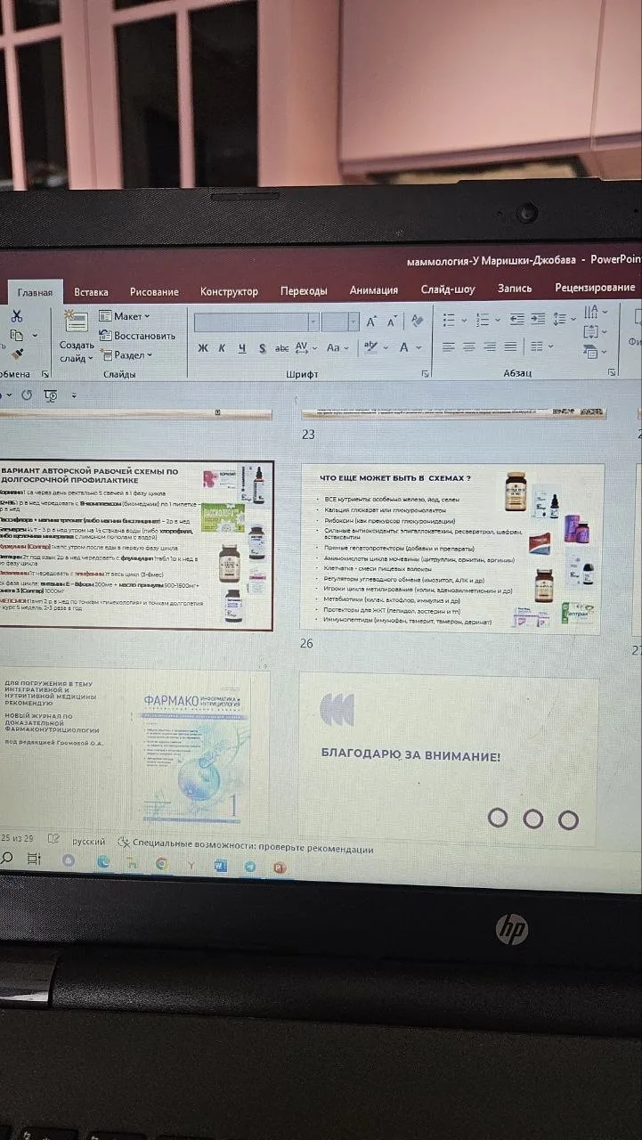
Task: Justify text in paragraph group
Action: [510, 346]
